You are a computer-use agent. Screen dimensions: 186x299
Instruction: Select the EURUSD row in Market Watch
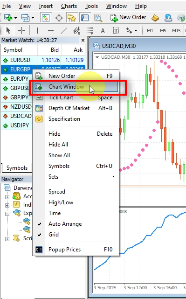pos(43,60)
